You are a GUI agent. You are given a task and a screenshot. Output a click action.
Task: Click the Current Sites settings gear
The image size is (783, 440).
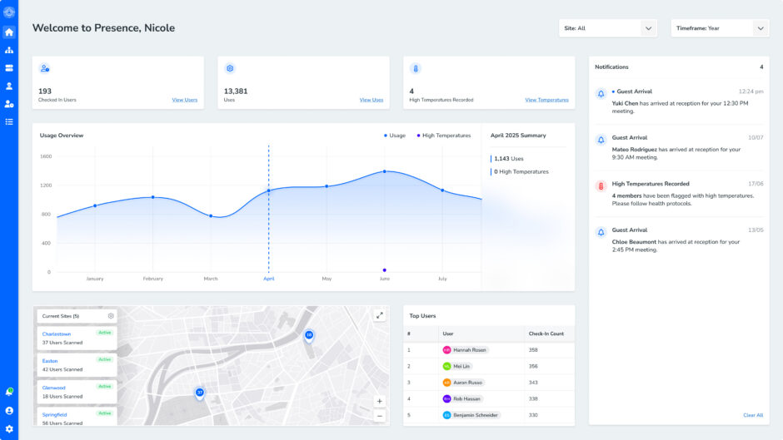point(111,316)
